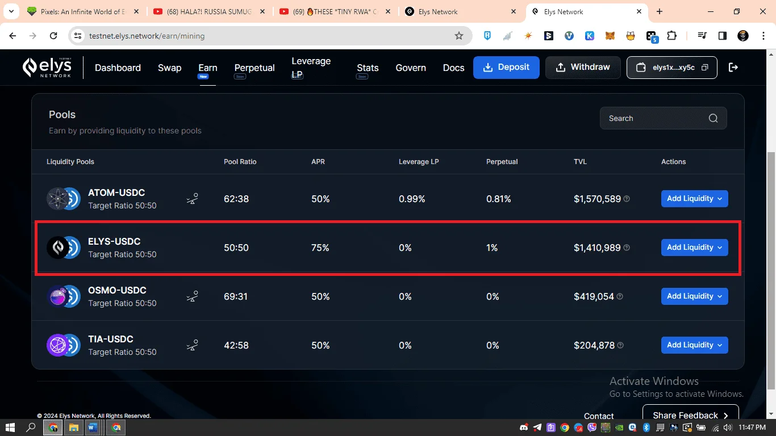The image size is (776, 436).
Task: Click the Deposit button
Action: (506, 68)
